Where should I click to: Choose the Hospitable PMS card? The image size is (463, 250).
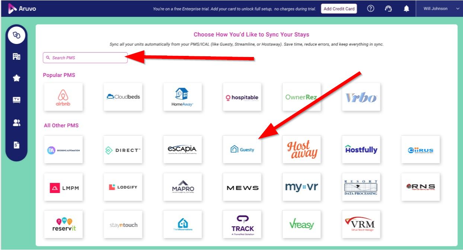tap(242, 97)
